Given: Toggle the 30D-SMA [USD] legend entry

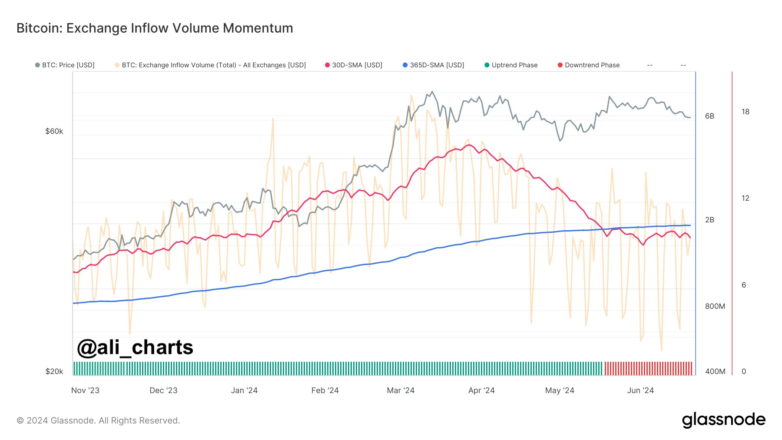Looking at the screenshot, I should click(354, 65).
